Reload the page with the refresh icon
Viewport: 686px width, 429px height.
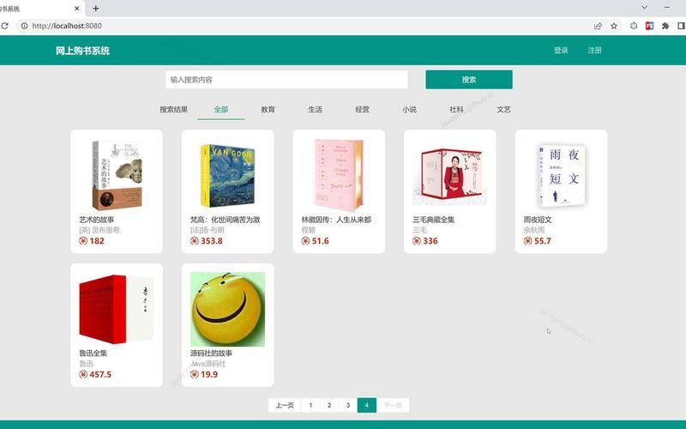coord(4,26)
